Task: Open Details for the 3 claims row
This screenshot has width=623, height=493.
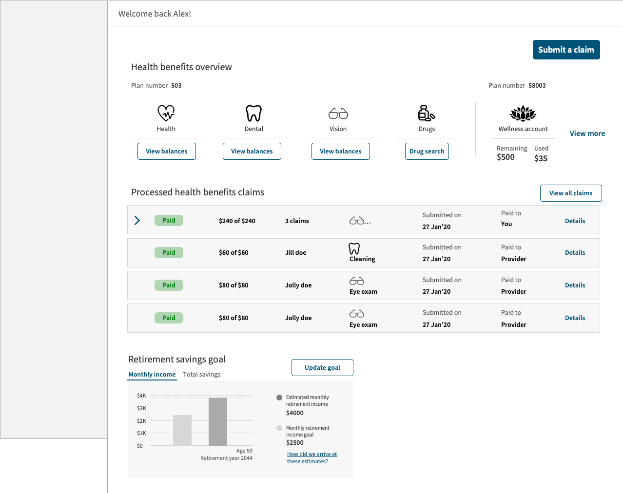Action: tap(575, 221)
